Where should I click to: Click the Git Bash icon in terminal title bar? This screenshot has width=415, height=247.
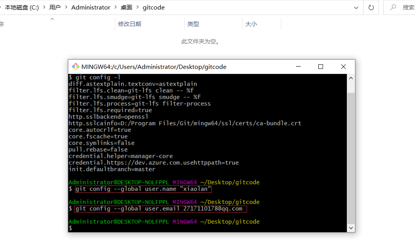coord(75,67)
